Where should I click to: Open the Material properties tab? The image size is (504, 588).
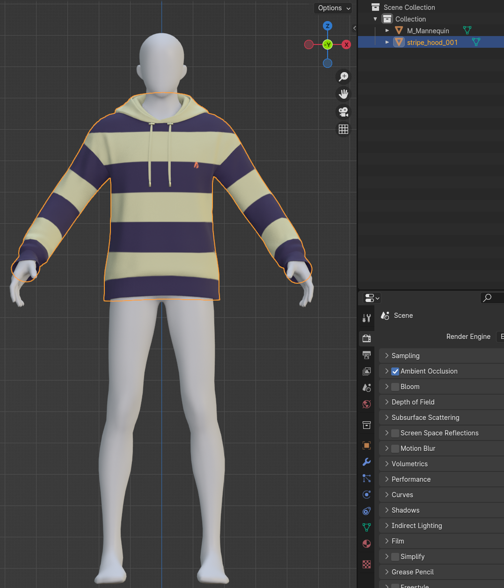[367, 544]
